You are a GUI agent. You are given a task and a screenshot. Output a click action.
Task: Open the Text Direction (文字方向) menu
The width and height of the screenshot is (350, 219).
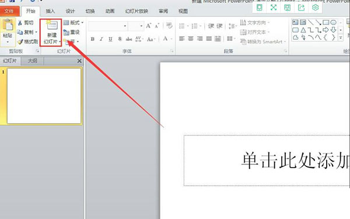click(255, 23)
